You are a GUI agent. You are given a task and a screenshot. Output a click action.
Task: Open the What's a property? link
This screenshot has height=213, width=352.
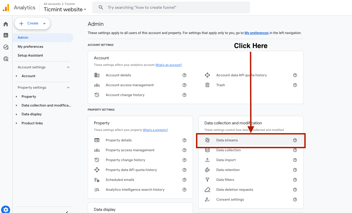(155, 130)
